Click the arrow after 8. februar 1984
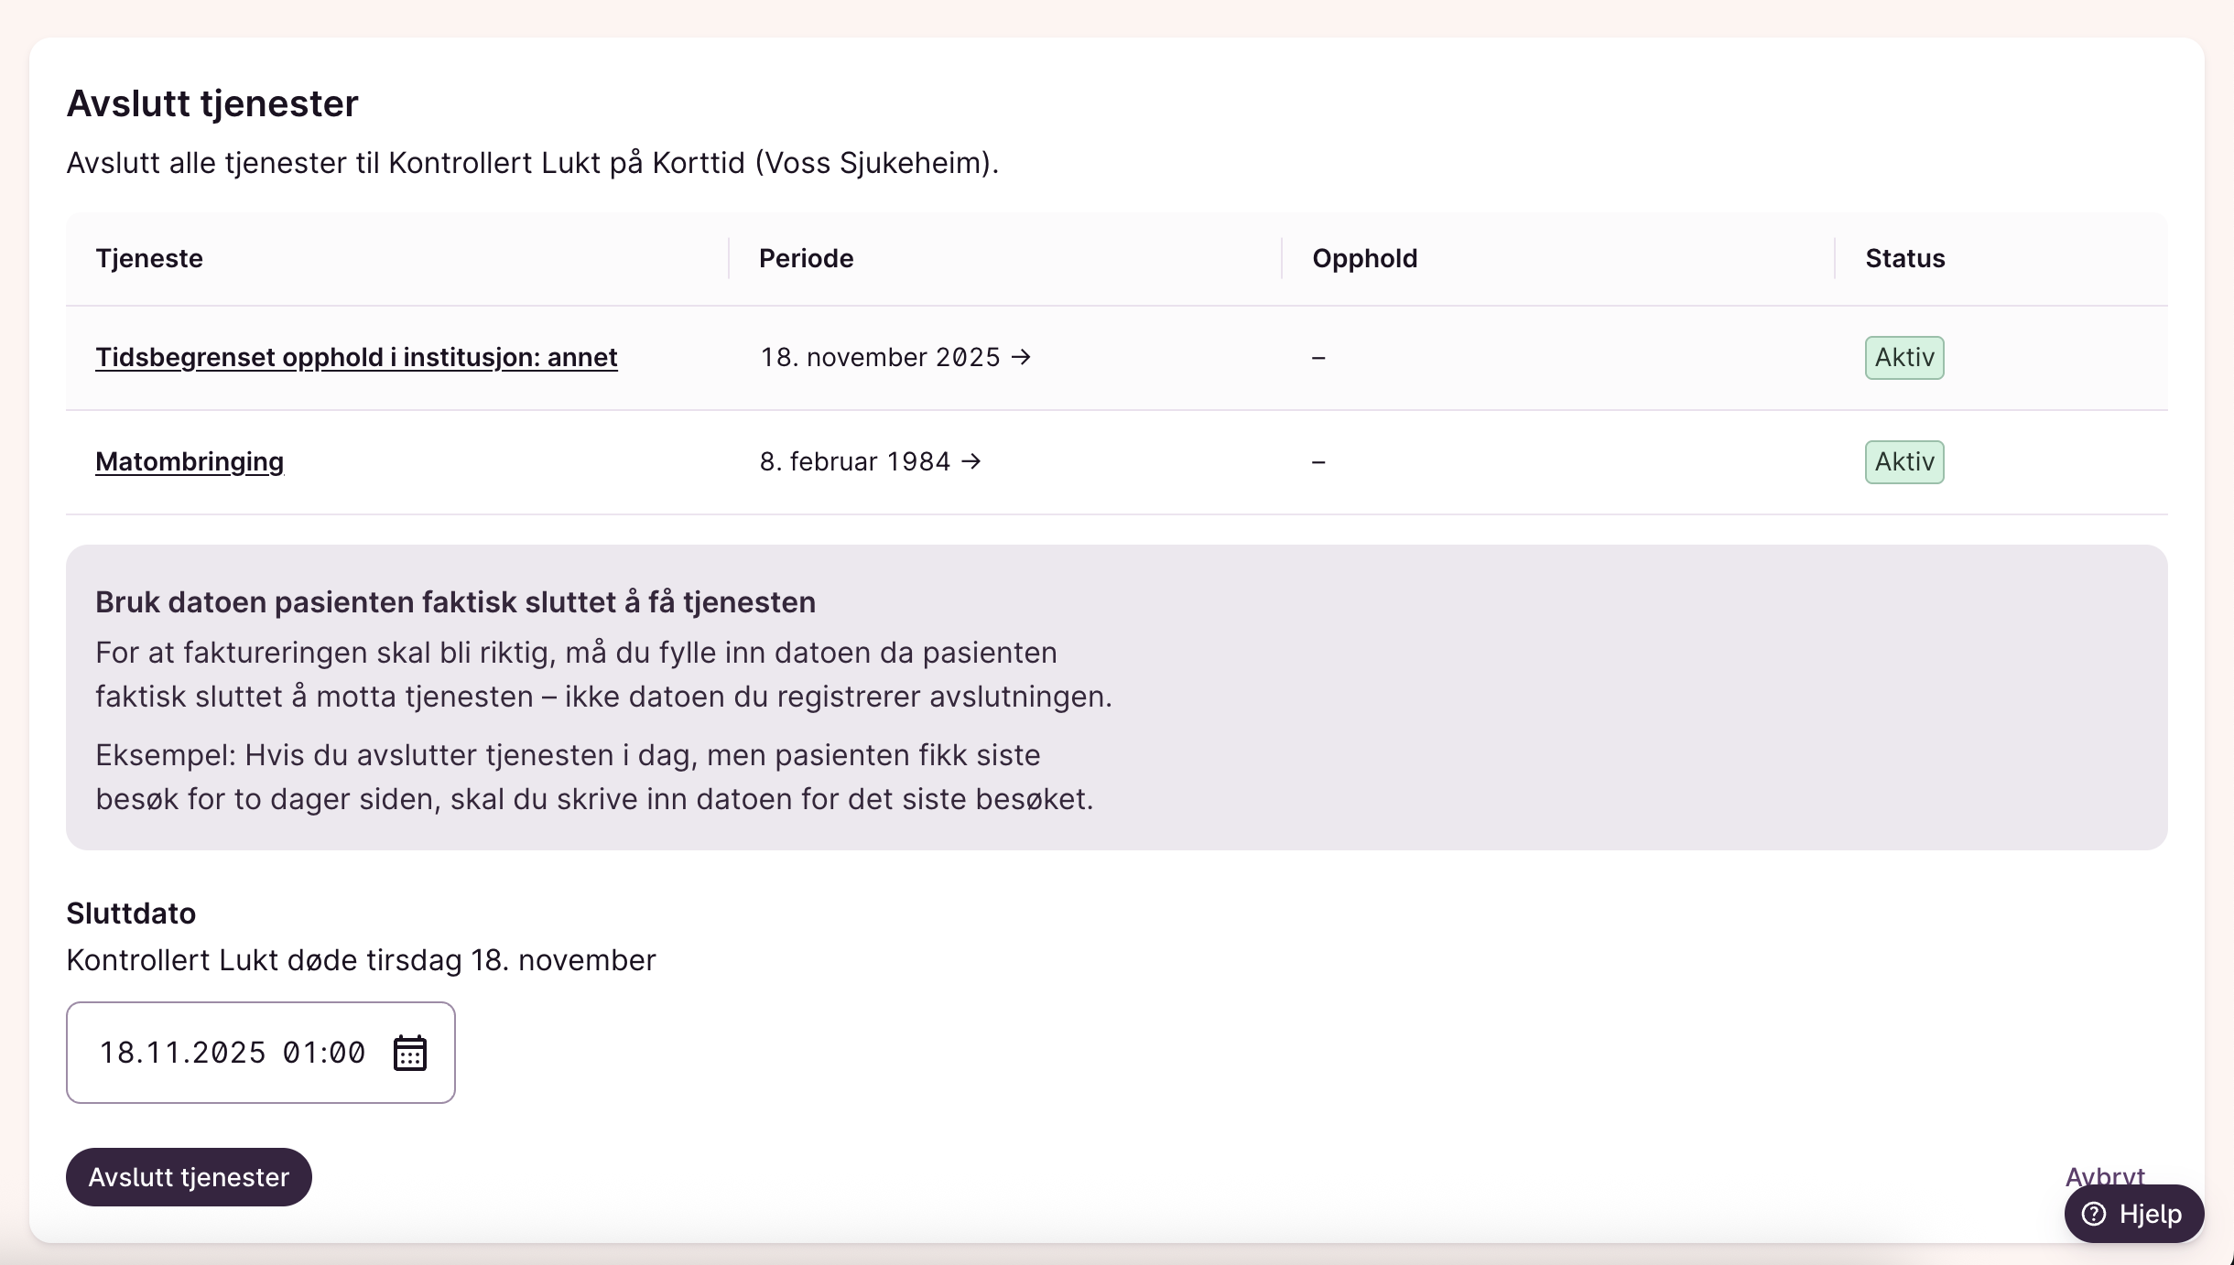The width and height of the screenshot is (2234, 1265). tap(971, 461)
